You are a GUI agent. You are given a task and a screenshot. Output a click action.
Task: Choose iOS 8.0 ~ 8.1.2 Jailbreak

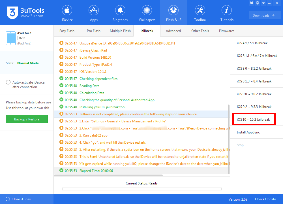click(x=256, y=69)
